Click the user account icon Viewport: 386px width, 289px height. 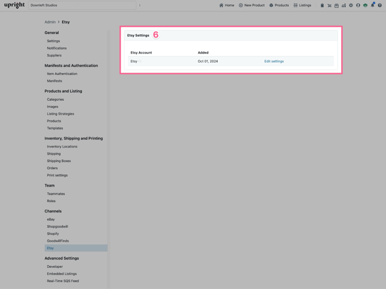358,5
